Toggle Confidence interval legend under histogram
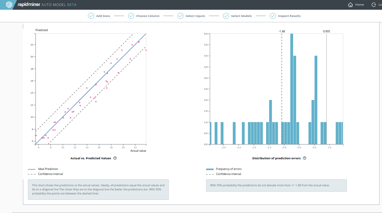 (228, 174)
